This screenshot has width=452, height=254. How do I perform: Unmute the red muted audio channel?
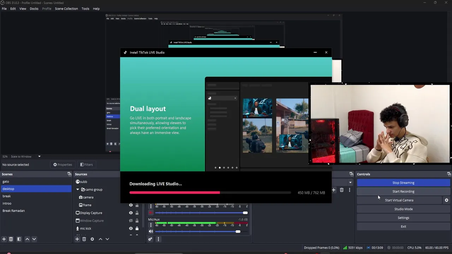click(151, 213)
